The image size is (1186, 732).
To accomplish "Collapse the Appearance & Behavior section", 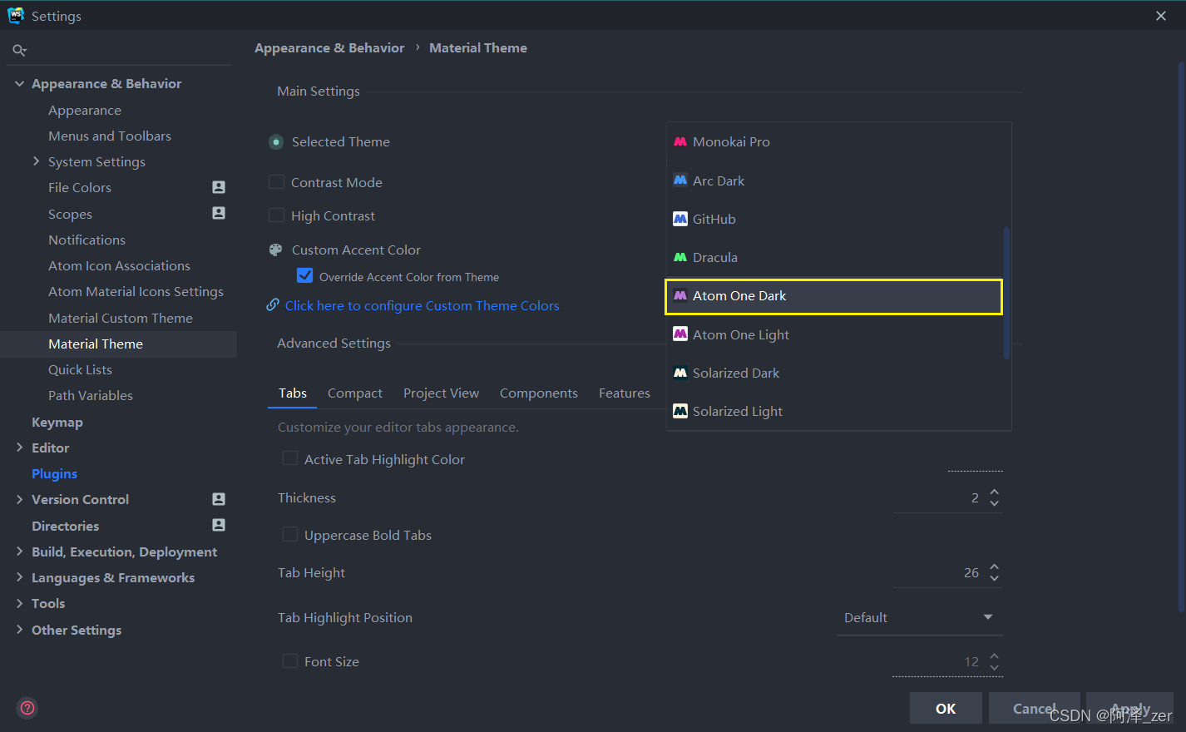I will (19, 83).
